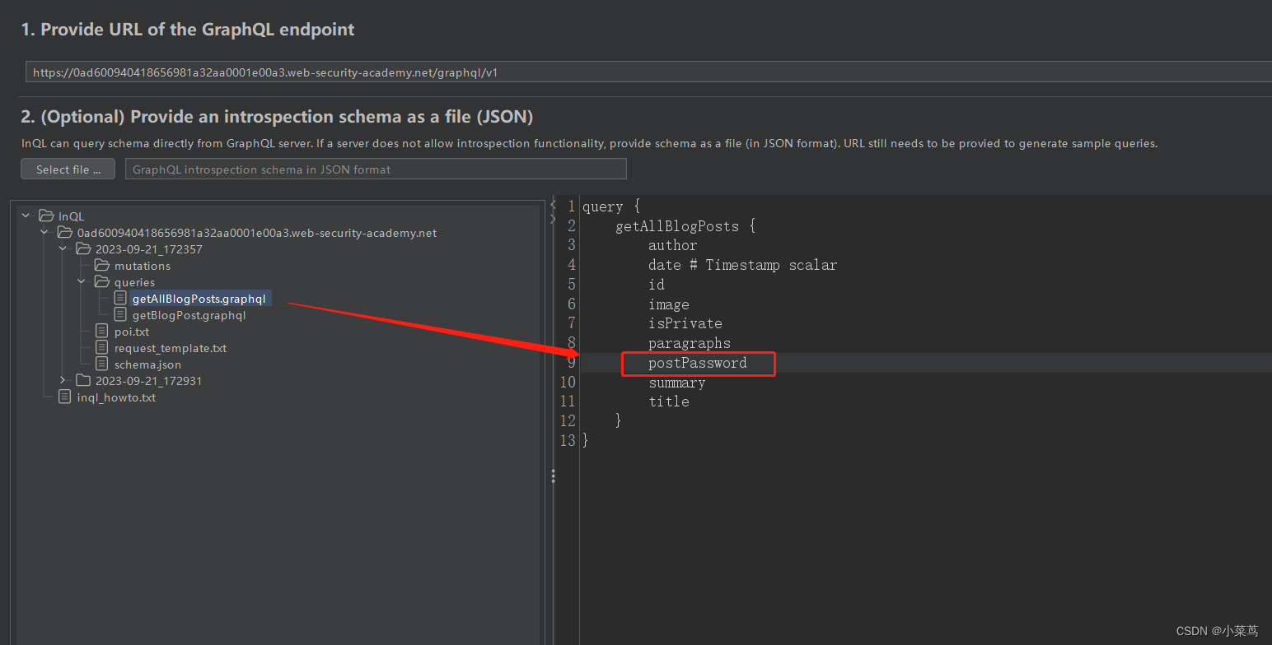The height and width of the screenshot is (645, 1272).
Task: Select the InQL root label
Action: click(71, 216)
